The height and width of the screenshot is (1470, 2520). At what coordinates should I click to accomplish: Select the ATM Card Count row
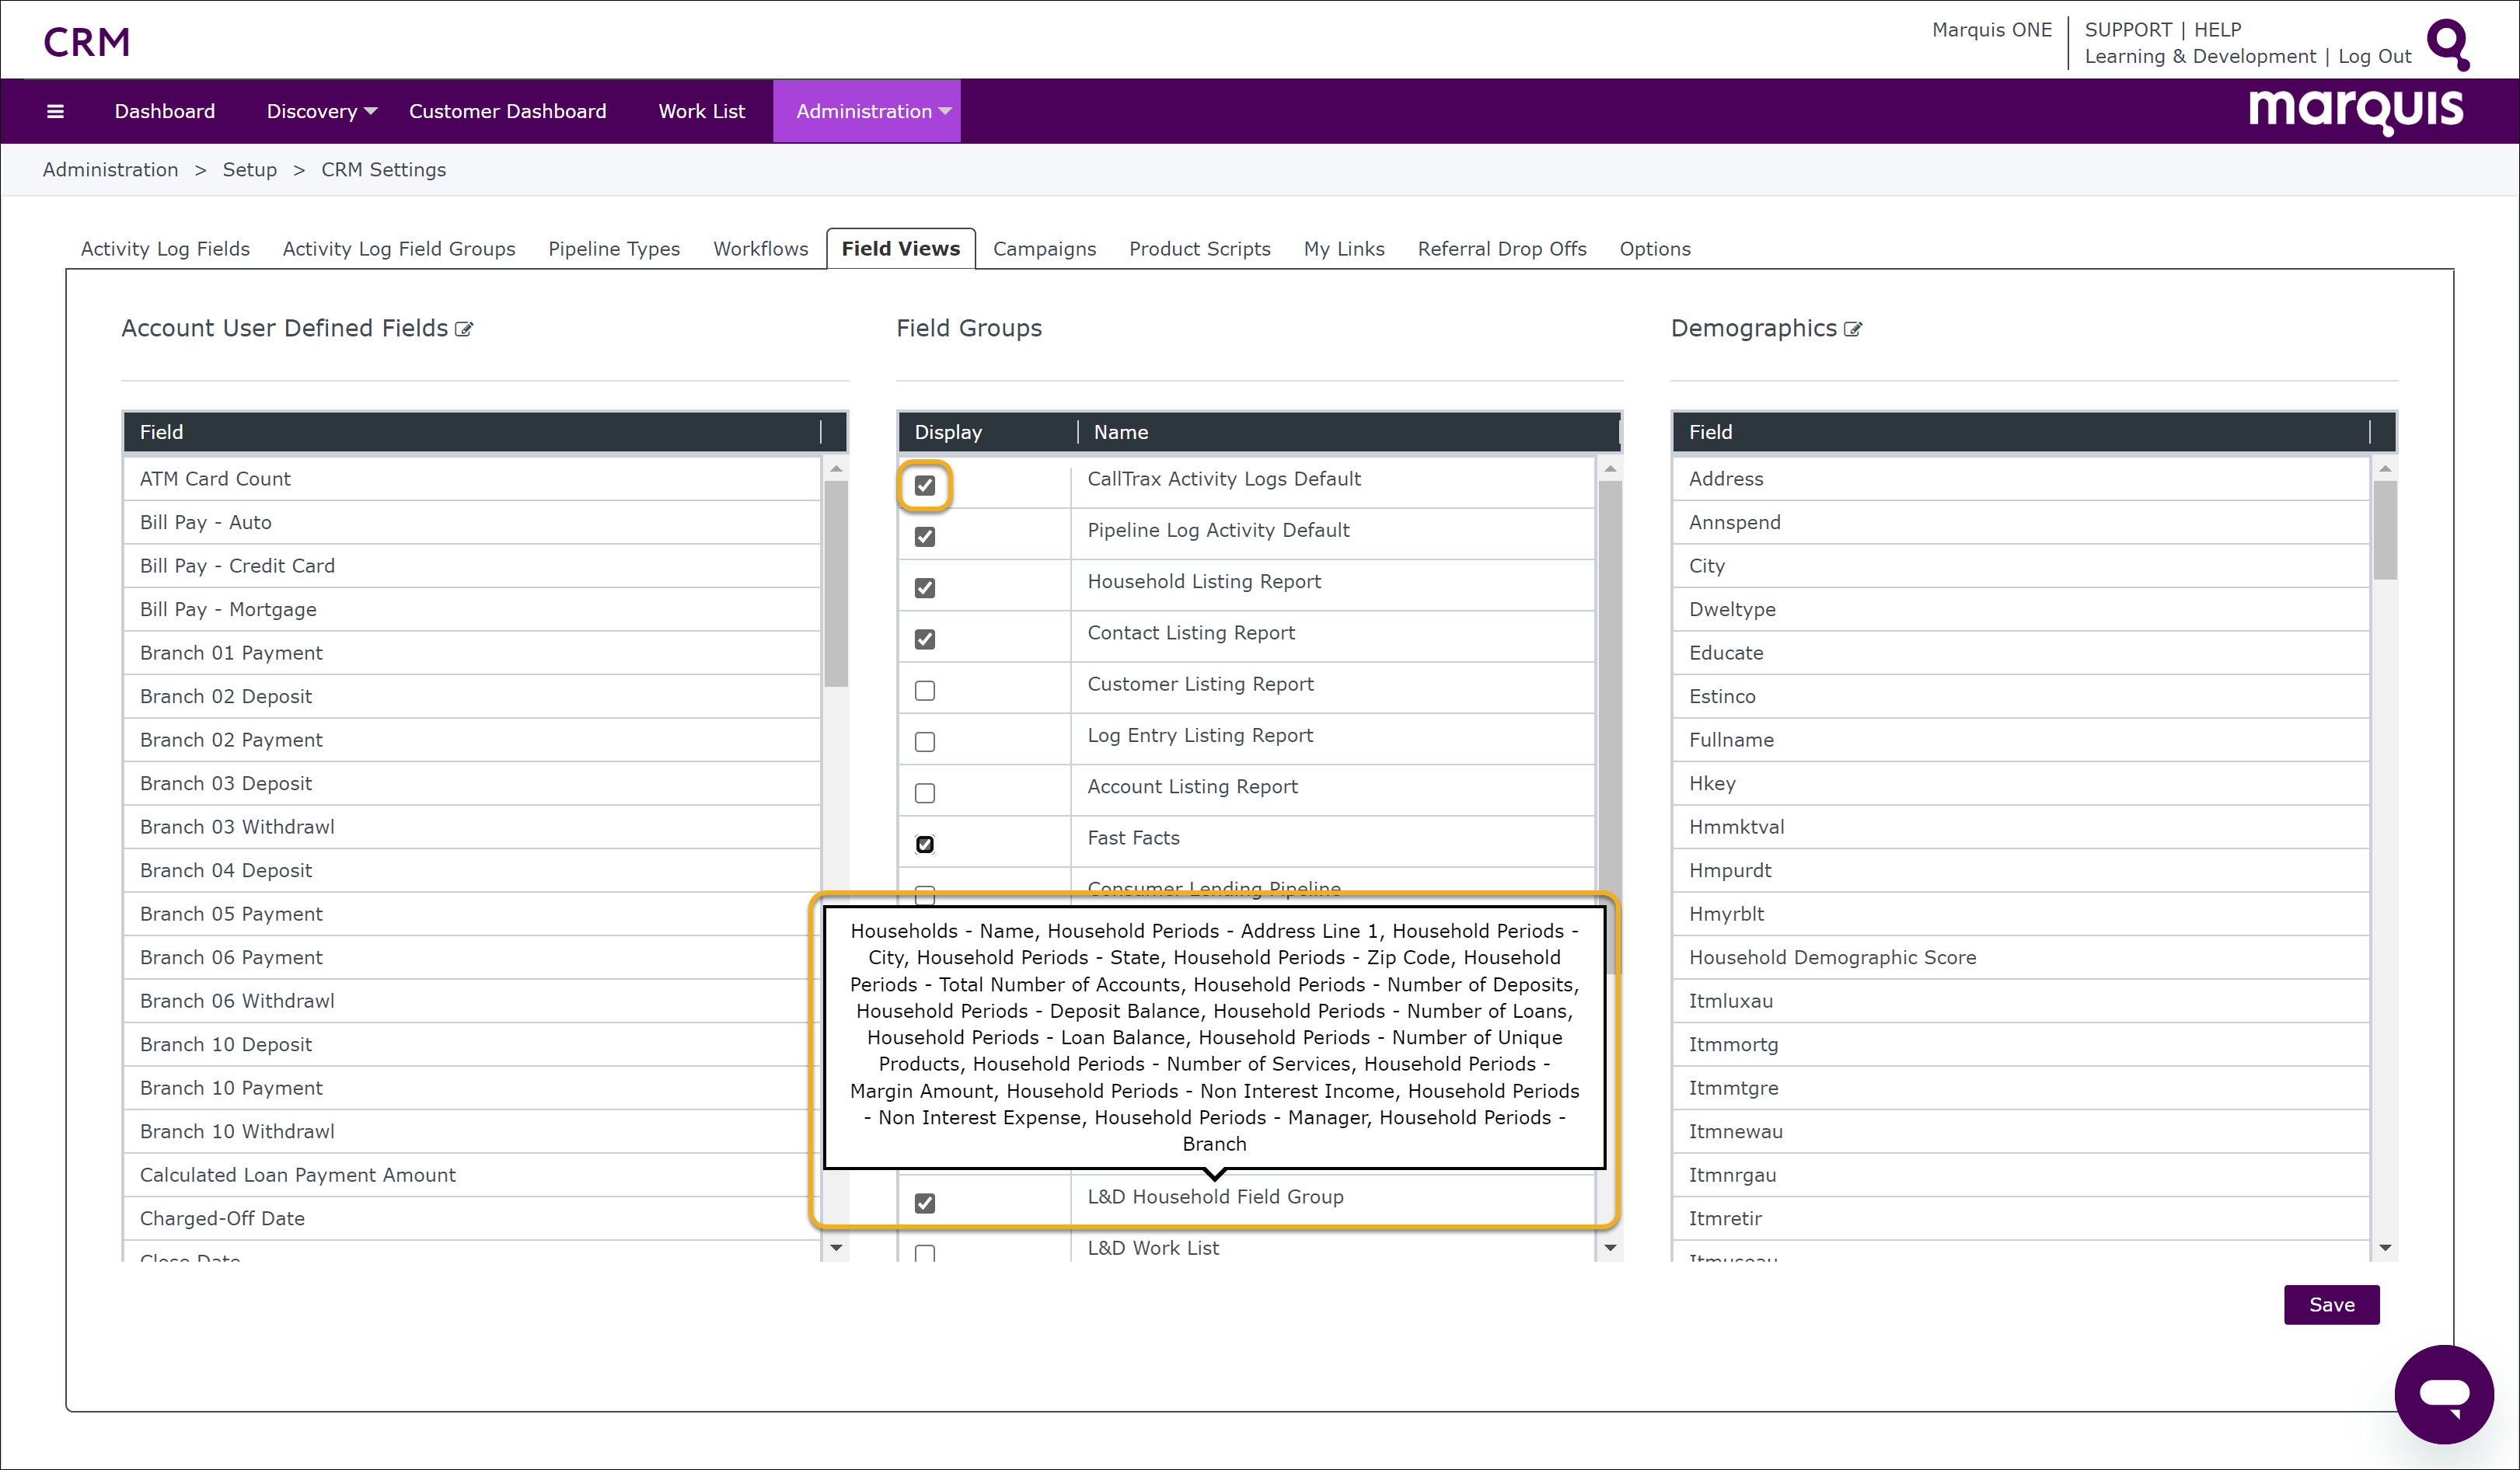[x=472, y=479]
